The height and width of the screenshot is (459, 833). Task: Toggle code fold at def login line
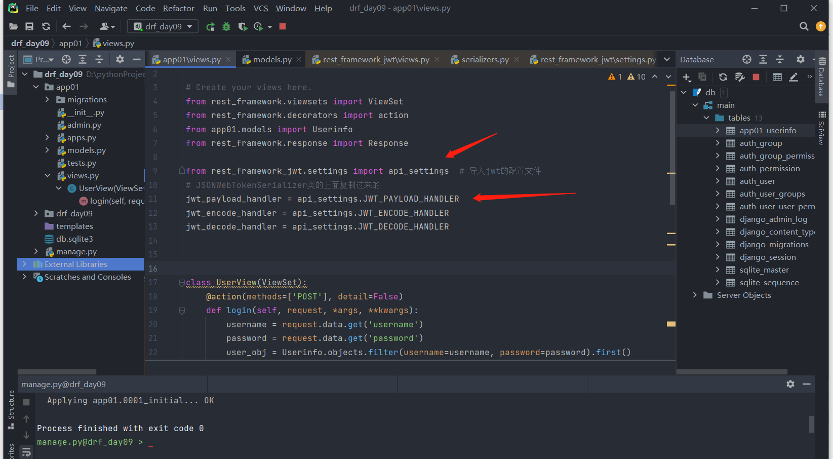click(x=182, y=311)
